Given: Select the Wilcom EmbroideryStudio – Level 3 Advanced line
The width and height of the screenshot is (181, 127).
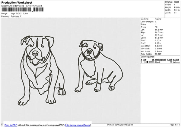Looking at the screenshot, I should coord(21,6).
